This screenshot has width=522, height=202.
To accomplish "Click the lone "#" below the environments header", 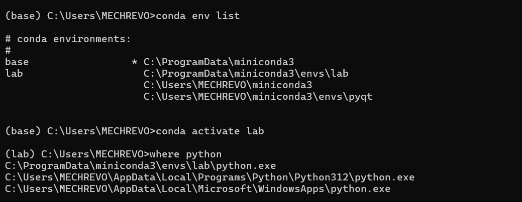I will tap(8, 51).
